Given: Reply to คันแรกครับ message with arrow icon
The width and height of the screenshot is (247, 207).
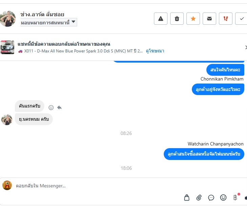Looking at the screenshot, I should tap(59, 108).
